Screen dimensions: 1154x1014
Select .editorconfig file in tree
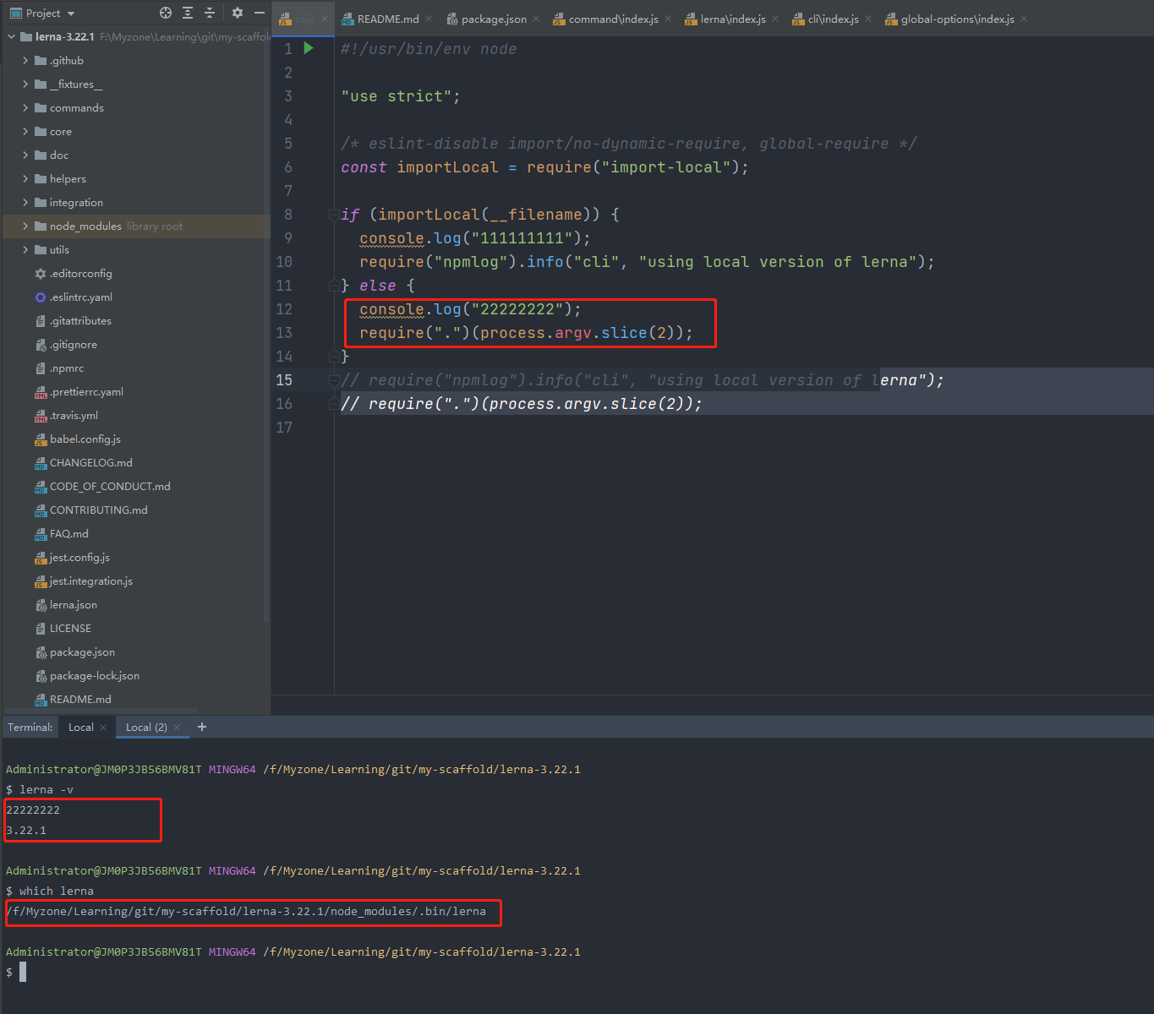[73, 273]
